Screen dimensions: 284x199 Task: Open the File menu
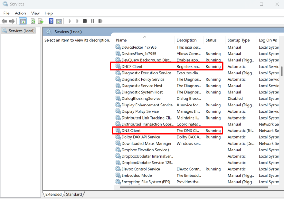point(6,13)
